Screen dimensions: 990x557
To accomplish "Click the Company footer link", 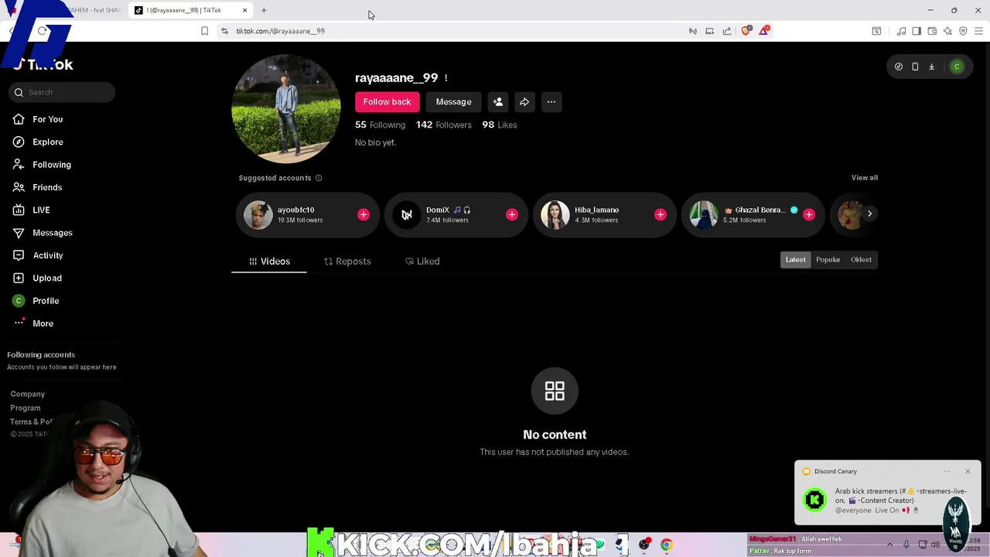I will (27, 394).
